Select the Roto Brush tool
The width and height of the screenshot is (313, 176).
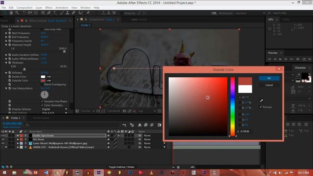[x=80, y=13]
